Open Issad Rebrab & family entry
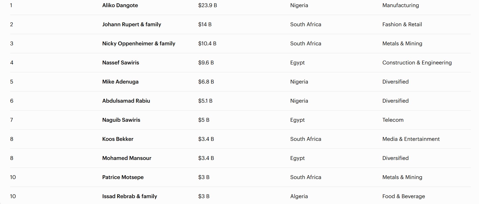Viewport: 479px width, 204px height. pyautogui.click(x=130, y=196)
